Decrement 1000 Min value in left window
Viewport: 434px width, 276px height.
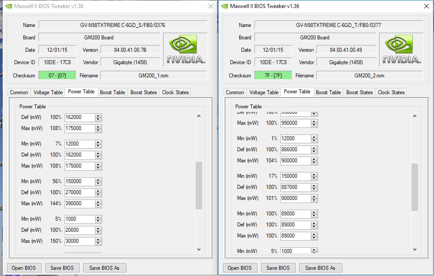(x=98, y=221)
